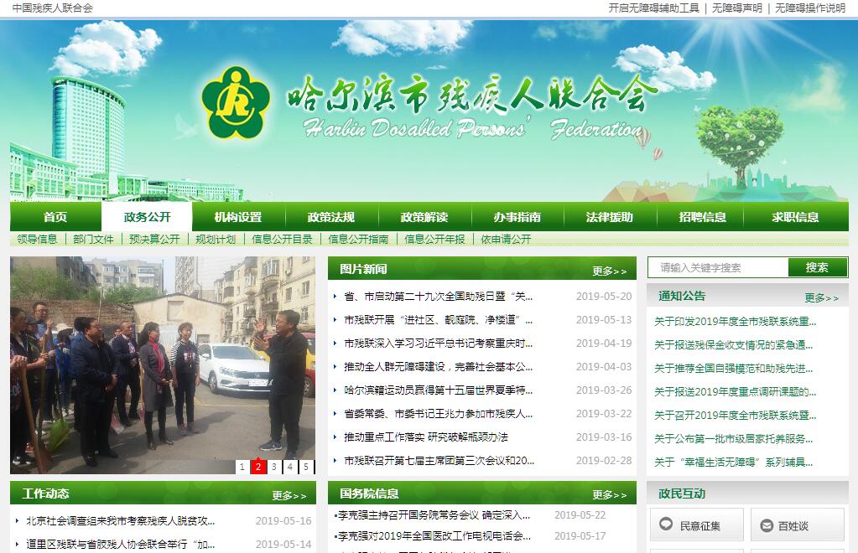Go to 机构设置 in main navigation
This screenshot has height=553, width=858.
(x=238, y=217)
